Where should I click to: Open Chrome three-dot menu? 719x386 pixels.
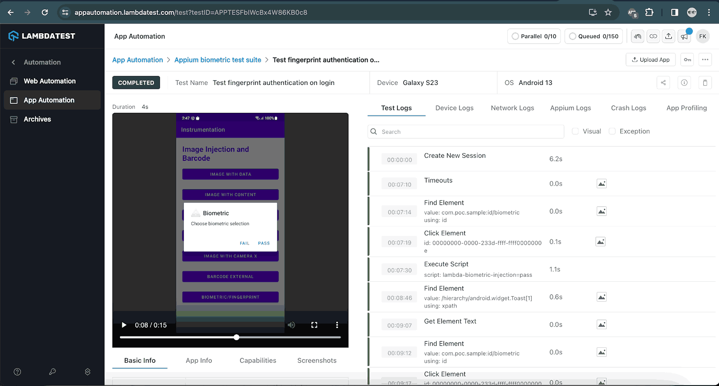pyautogui.click(x=709, y=13)
